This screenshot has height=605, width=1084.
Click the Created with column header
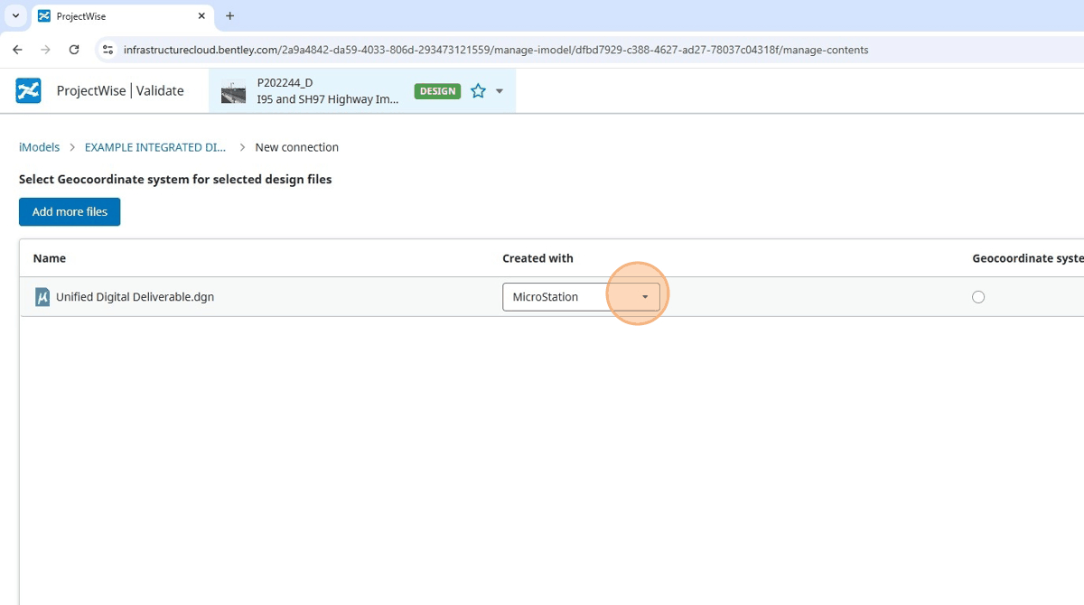(537, 258)
